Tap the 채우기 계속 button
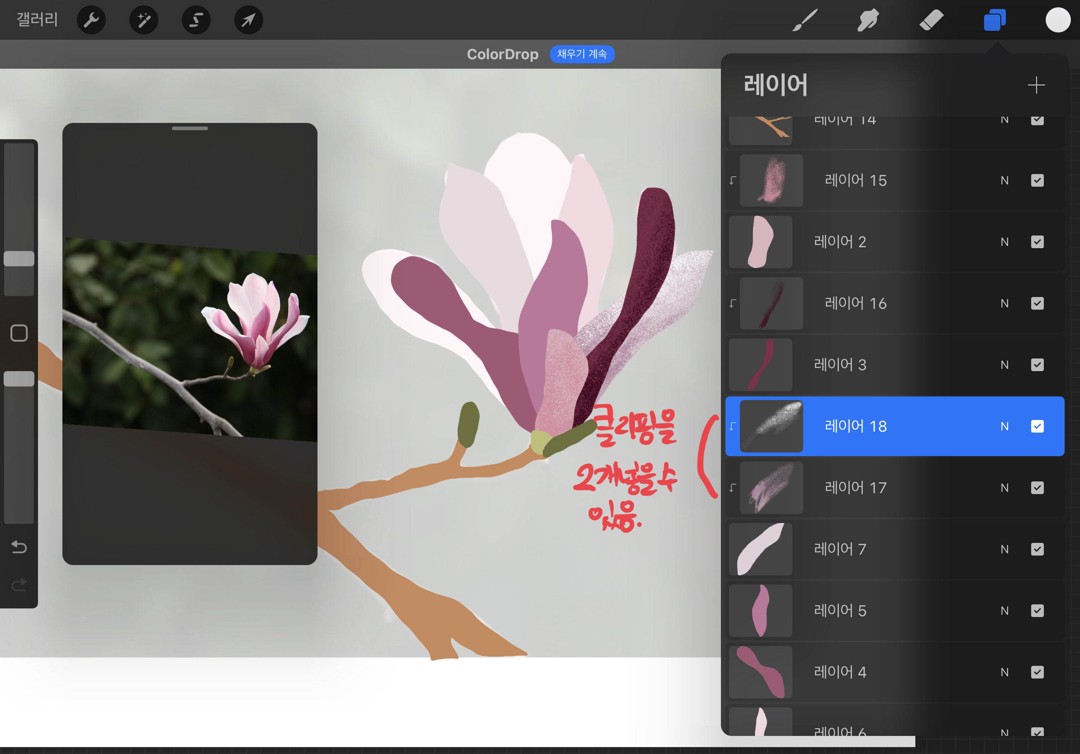Image resolution: width=1080 pixels, height=754 pixels. click(582, 54)
